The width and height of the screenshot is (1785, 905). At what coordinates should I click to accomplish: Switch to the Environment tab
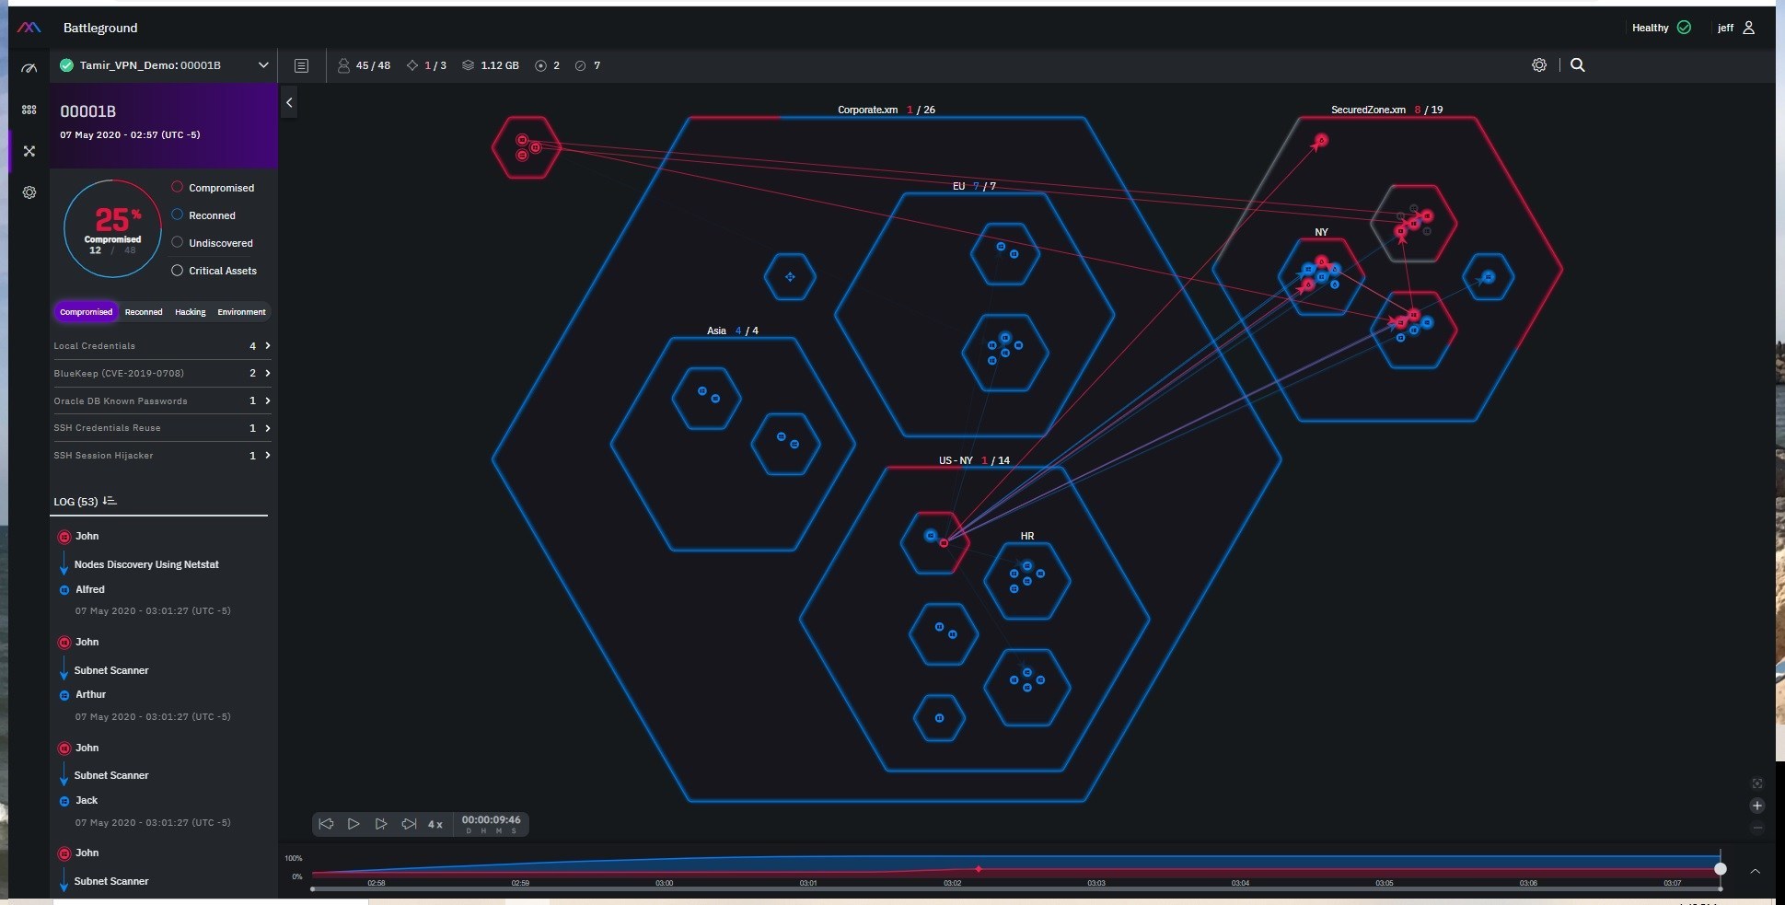coord(241,312)
